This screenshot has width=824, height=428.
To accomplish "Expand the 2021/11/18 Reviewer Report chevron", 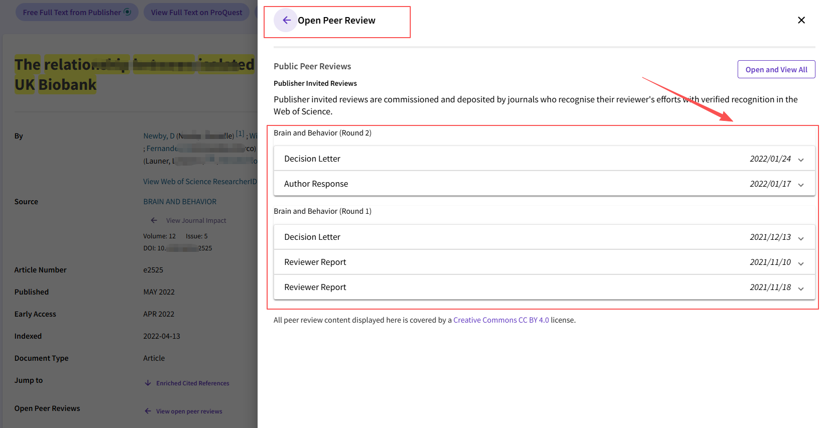I will tap(801, 288).
